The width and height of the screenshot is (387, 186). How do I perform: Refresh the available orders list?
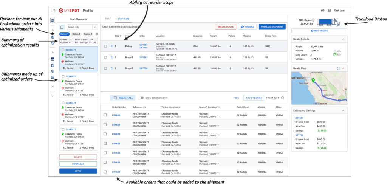tap(283, 98)
